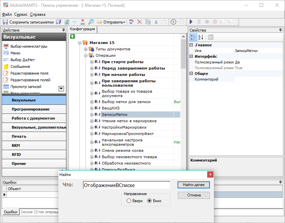Click the green refresh document icon
The image size is (285, 223).
tap(67, 22)
